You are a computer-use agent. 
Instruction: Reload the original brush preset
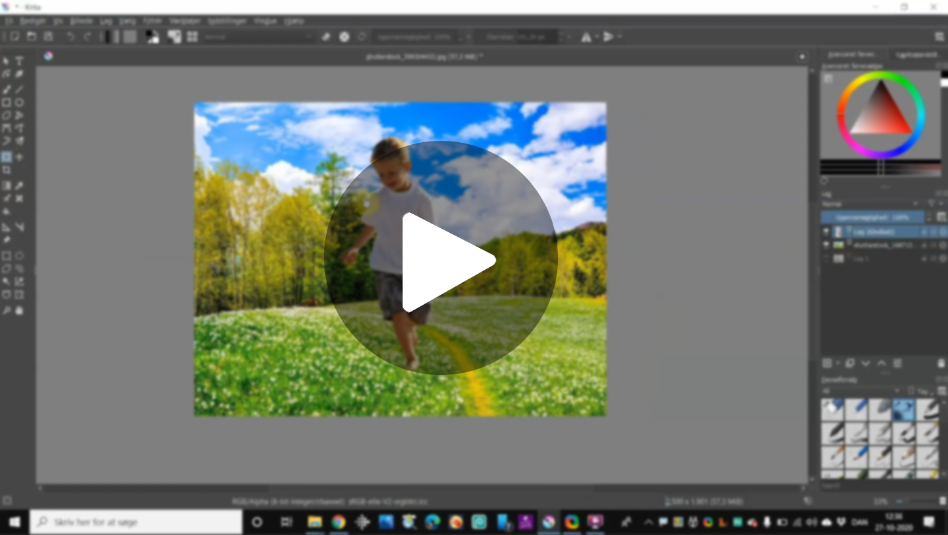(362, 36)
